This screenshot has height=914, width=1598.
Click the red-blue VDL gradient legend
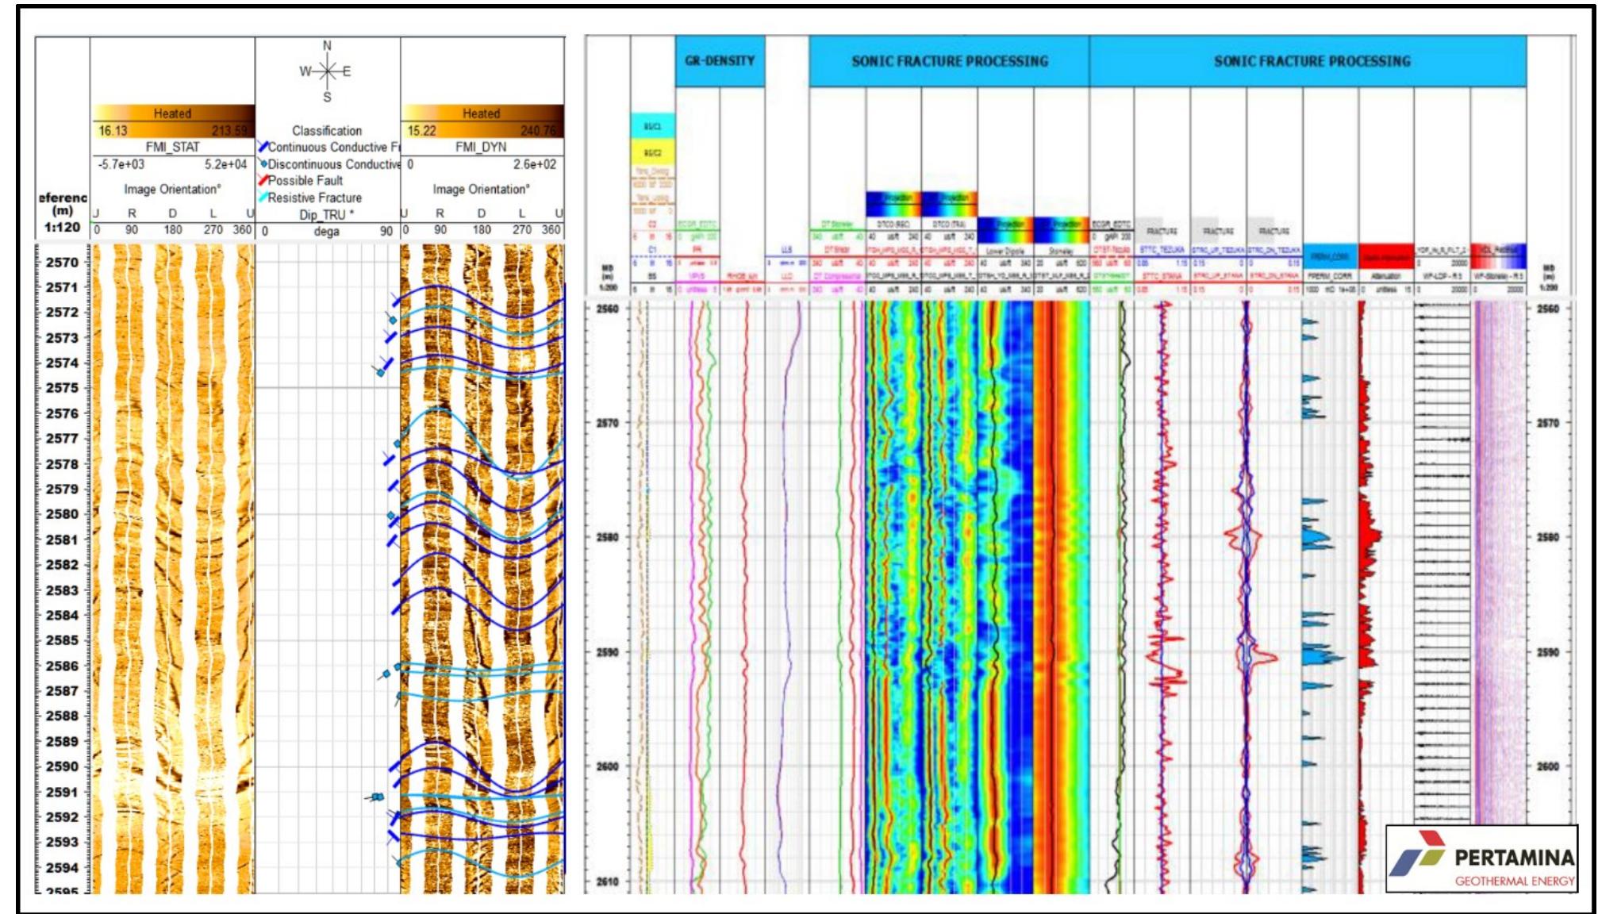1498,256
